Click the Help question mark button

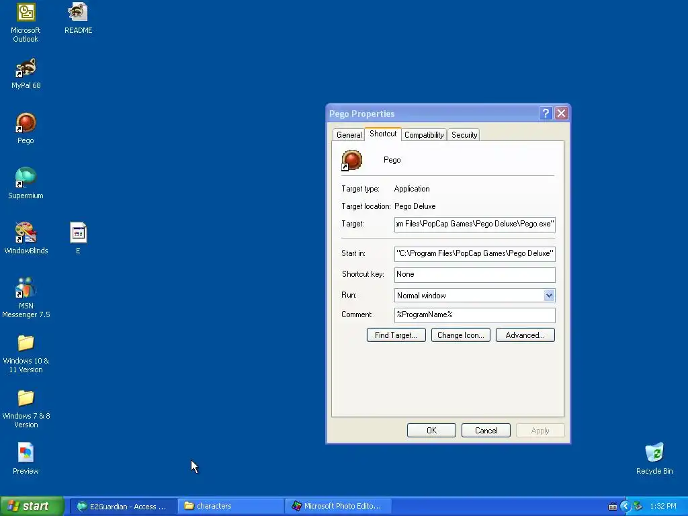coord(546,114)
